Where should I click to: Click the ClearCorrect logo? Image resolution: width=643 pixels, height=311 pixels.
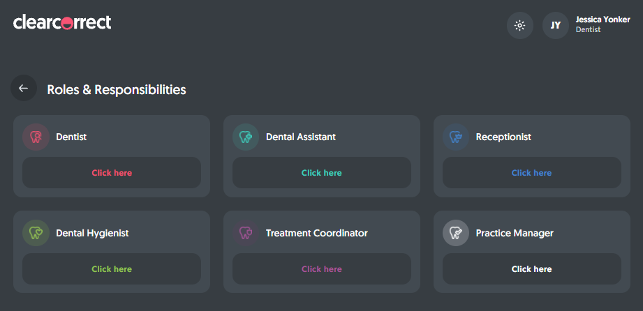coord(62,22)
